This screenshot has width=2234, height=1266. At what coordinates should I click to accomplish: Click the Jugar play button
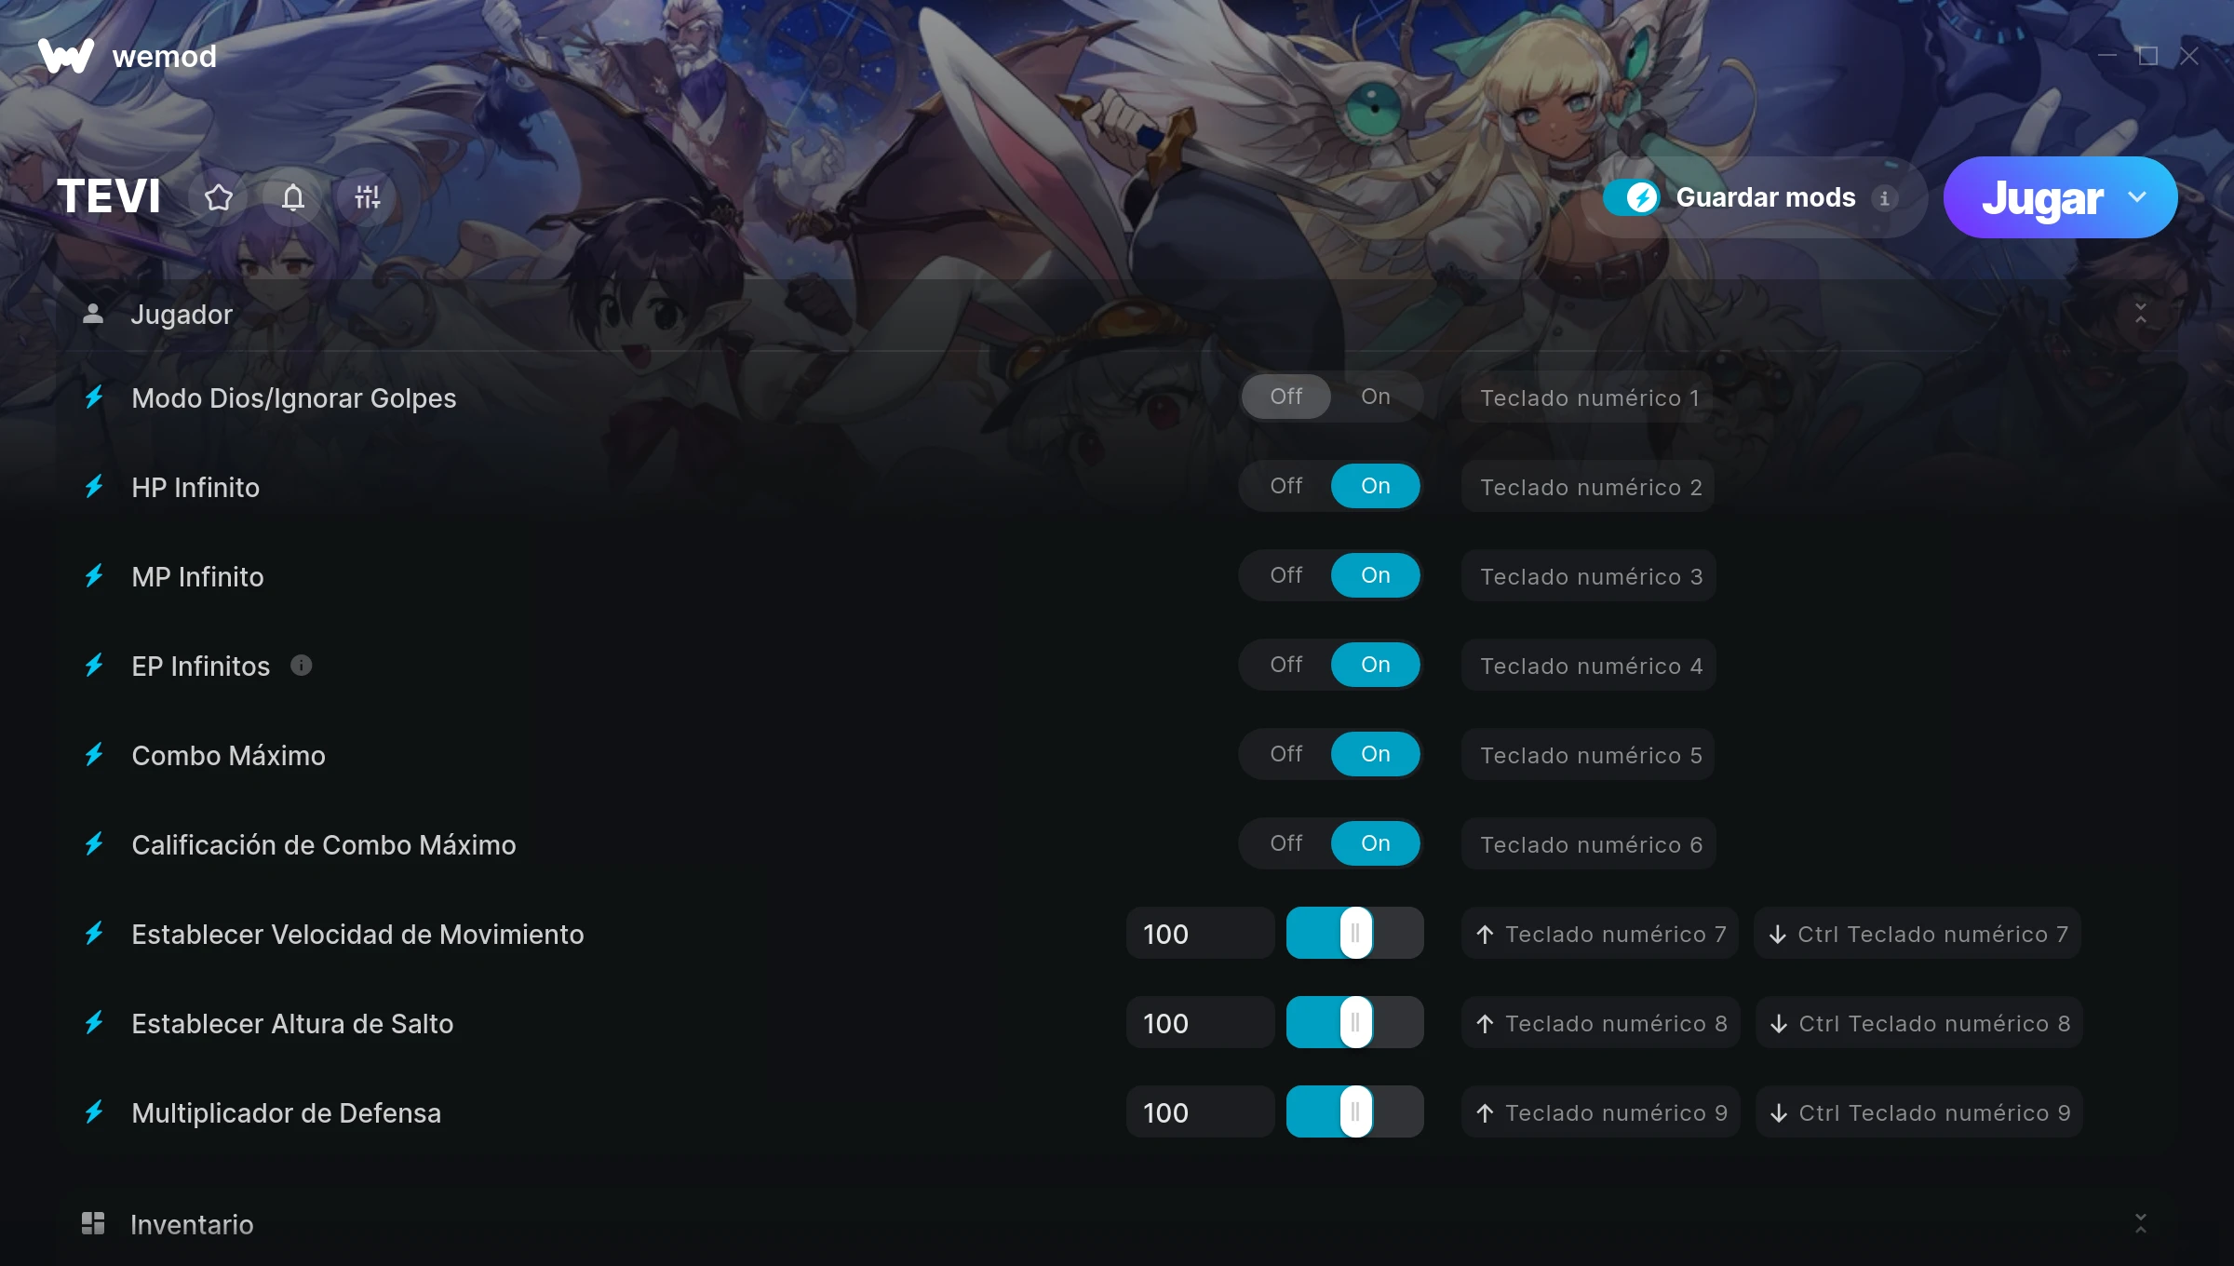[x=2041, y=197]
